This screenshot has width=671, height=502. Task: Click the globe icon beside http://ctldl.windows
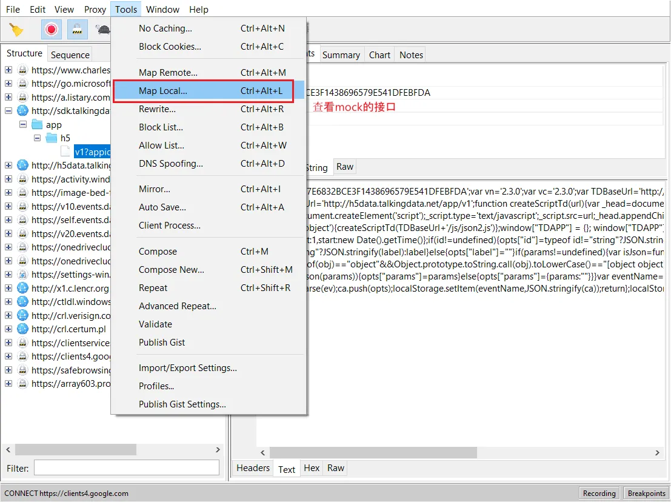[x=22, y=302]
